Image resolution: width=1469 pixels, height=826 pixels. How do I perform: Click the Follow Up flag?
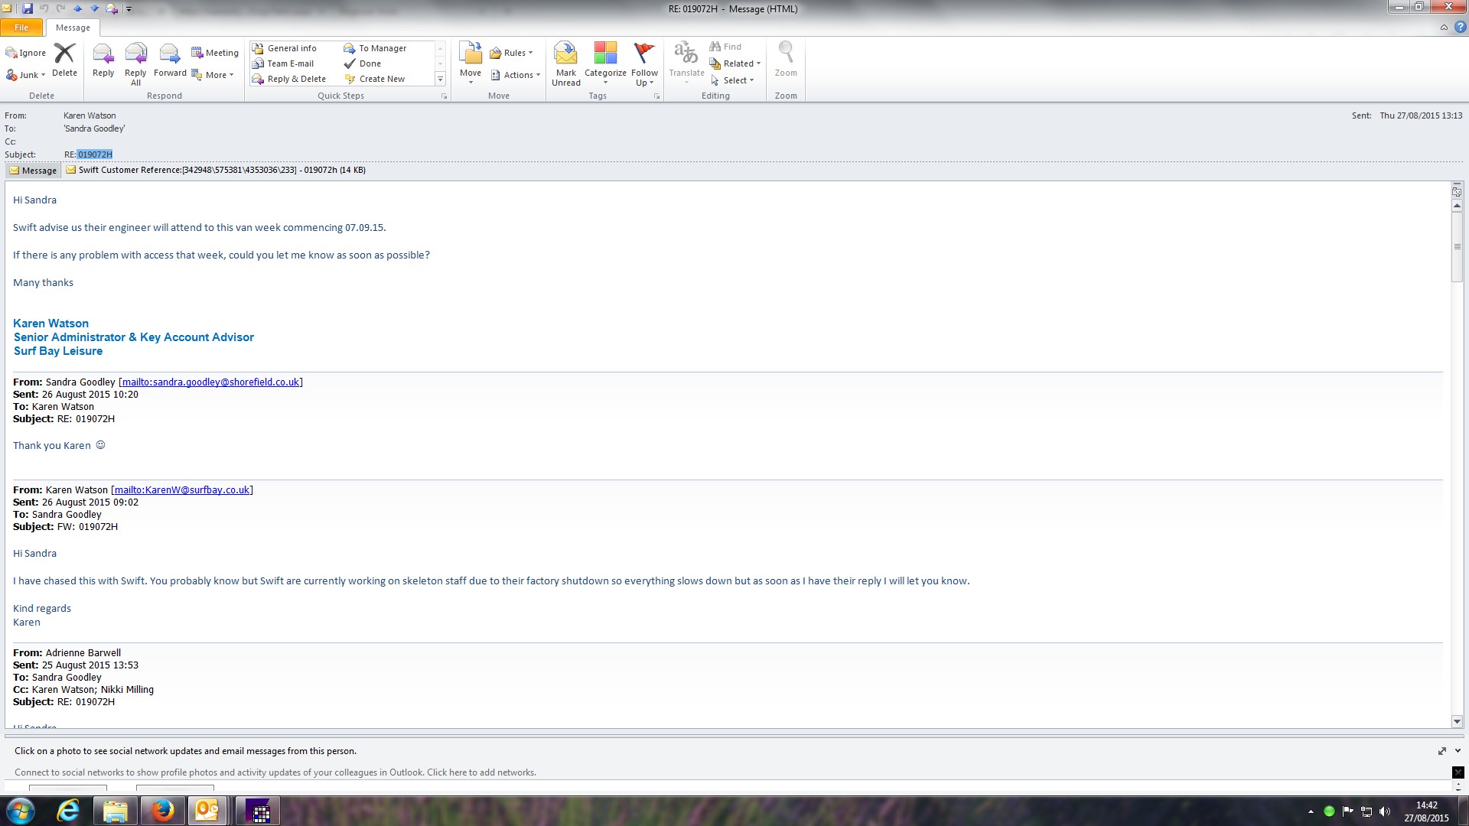(644, 63)
